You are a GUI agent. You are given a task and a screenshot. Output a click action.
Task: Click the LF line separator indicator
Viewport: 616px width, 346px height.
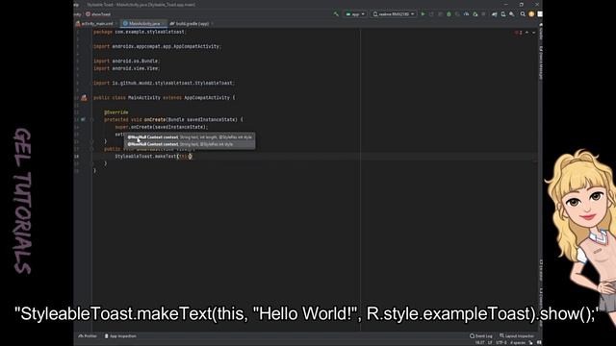click(490, 343)
